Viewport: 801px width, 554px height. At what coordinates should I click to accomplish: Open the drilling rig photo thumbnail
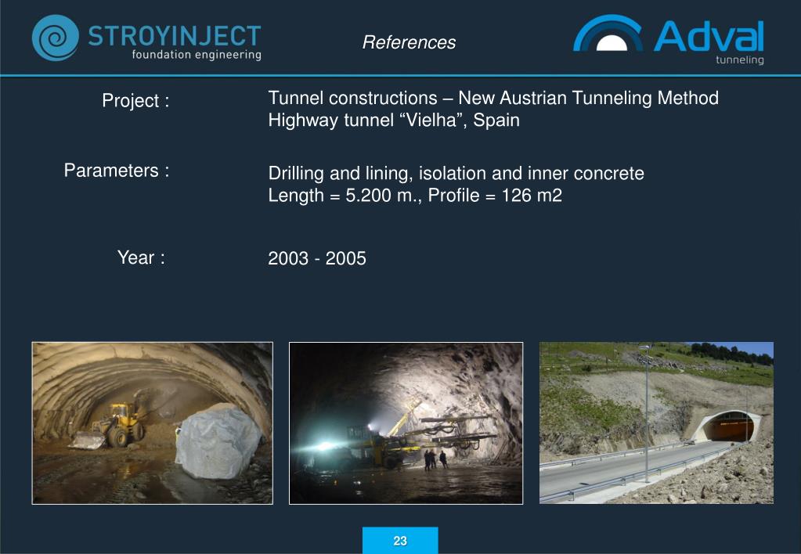click(406, 423)
